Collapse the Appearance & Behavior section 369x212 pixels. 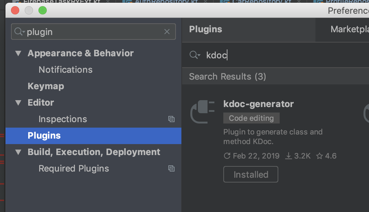18,54
